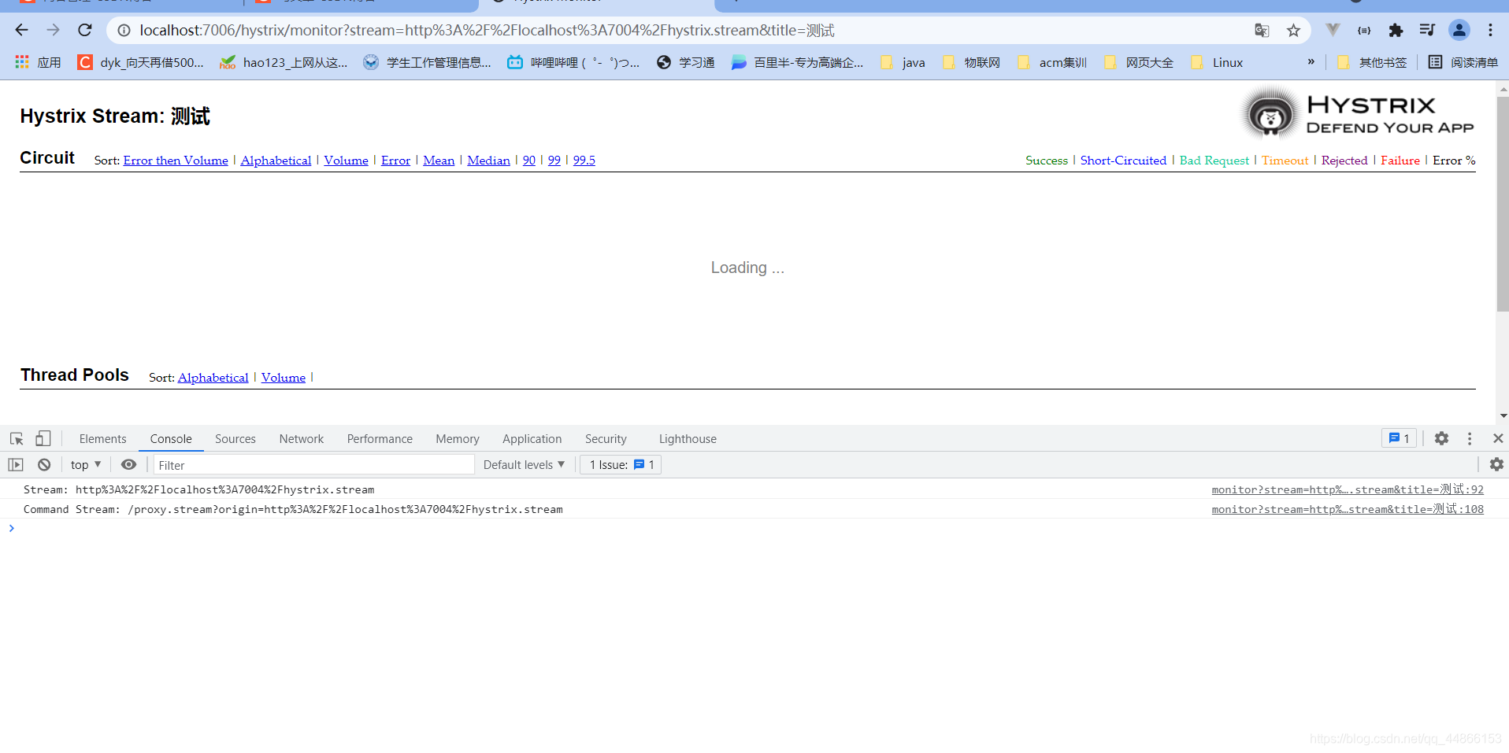The width and height of the screenshot is (1509, 753).
Task: Close the DevTools panel
Action: [x=1498, y=438]
